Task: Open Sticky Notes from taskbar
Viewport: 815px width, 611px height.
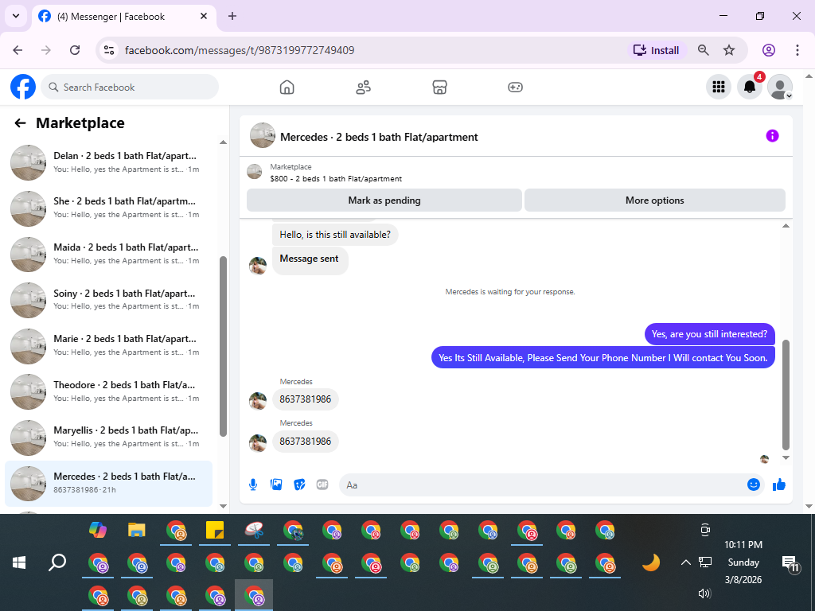Action: click(x=215, y=531)
